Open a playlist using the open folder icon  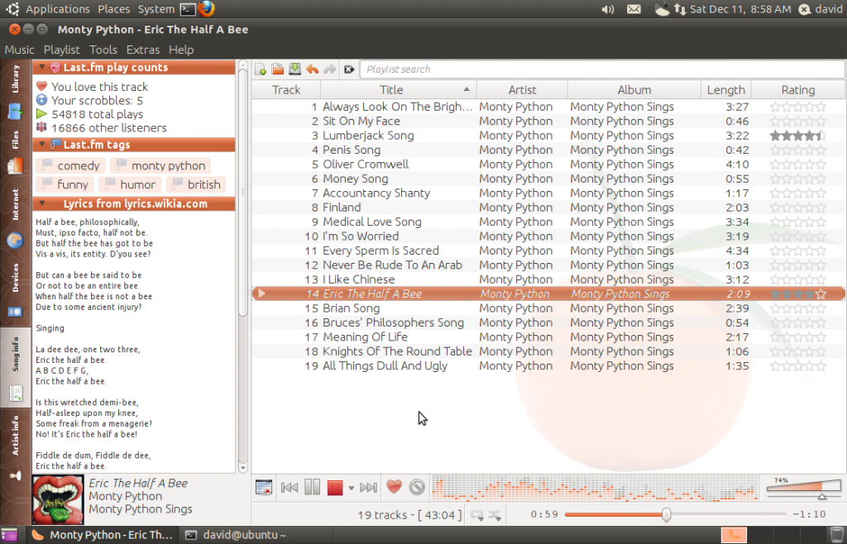pyautogui.click(x=277, y=69)
